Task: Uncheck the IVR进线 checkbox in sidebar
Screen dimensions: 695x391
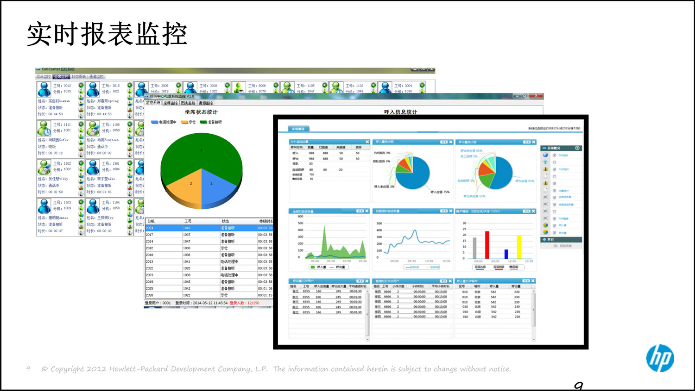Action: pos(554,155)
